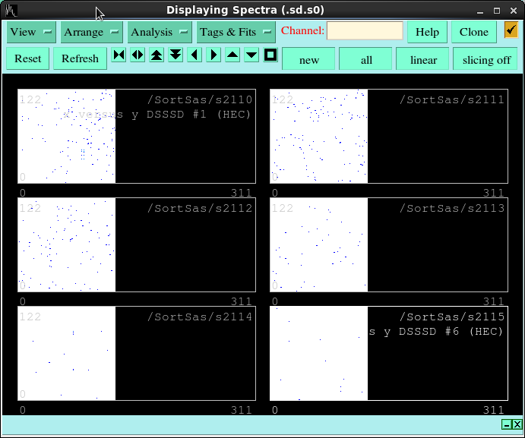The width and height of the screenshot is (525, 438).
Task: Toggle the 'new' mode button
Action: click(x=309, y=59)
